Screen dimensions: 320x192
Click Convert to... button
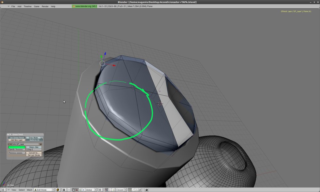(x=34, y=153)
